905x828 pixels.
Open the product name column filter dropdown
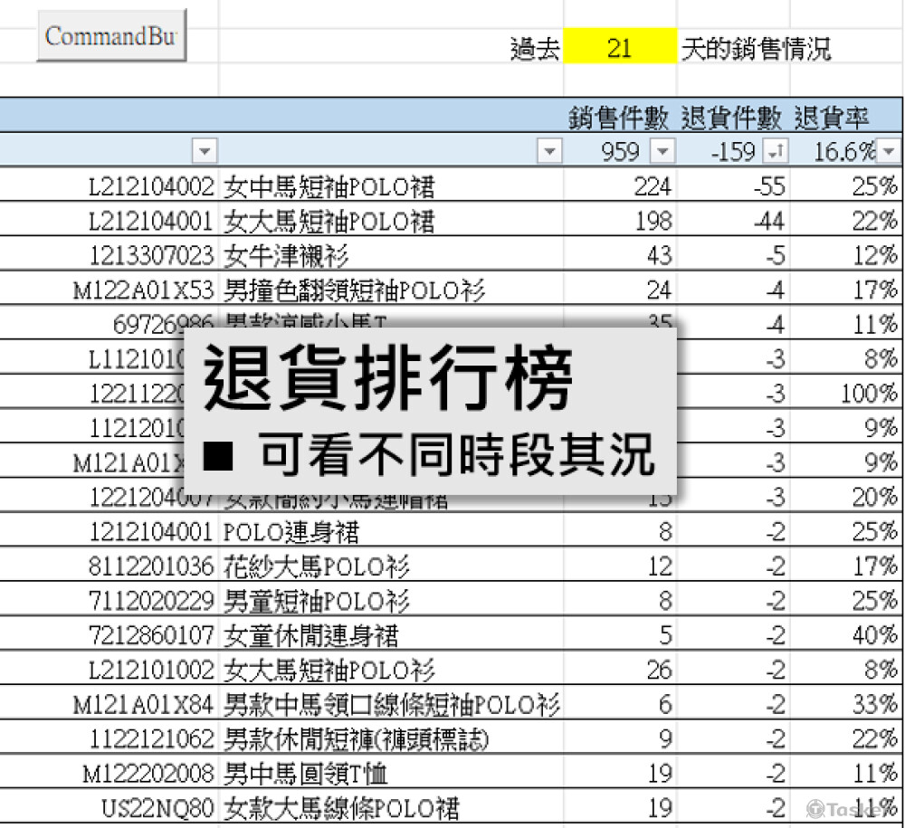[548, 151]
